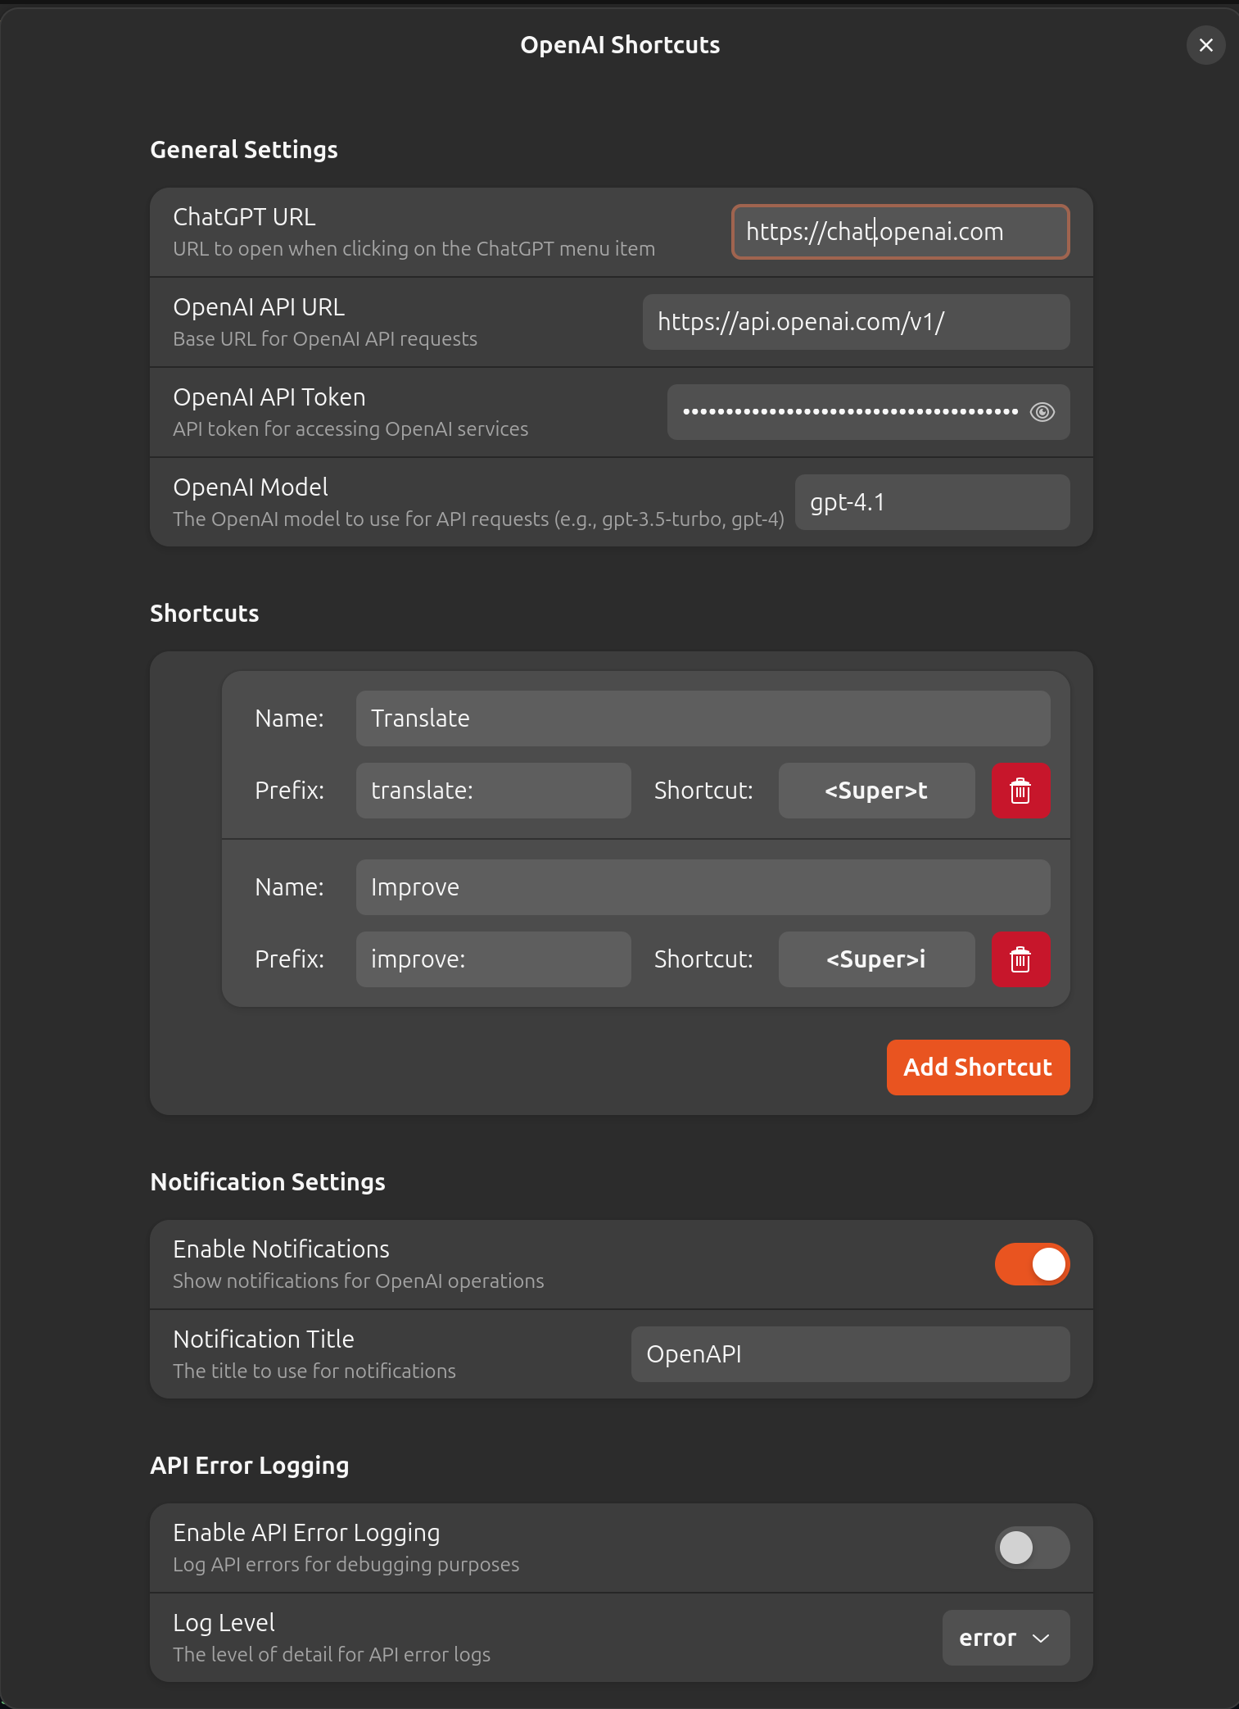The width and height of the screenshot is (1239, 1709).
Task: Click the OpenAI Shortcuts window title
Action: click(x=620, y=45)
